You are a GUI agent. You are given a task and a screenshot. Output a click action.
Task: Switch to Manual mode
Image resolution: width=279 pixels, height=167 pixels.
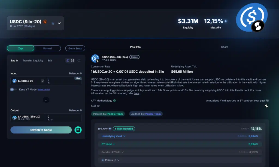47,48
